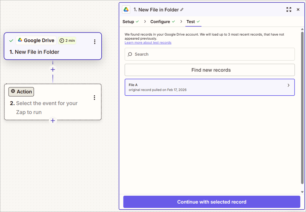This screenshot has width=306, height=212.
Task: Click the 2 min polling interval badge
Action: pos(67,40)
